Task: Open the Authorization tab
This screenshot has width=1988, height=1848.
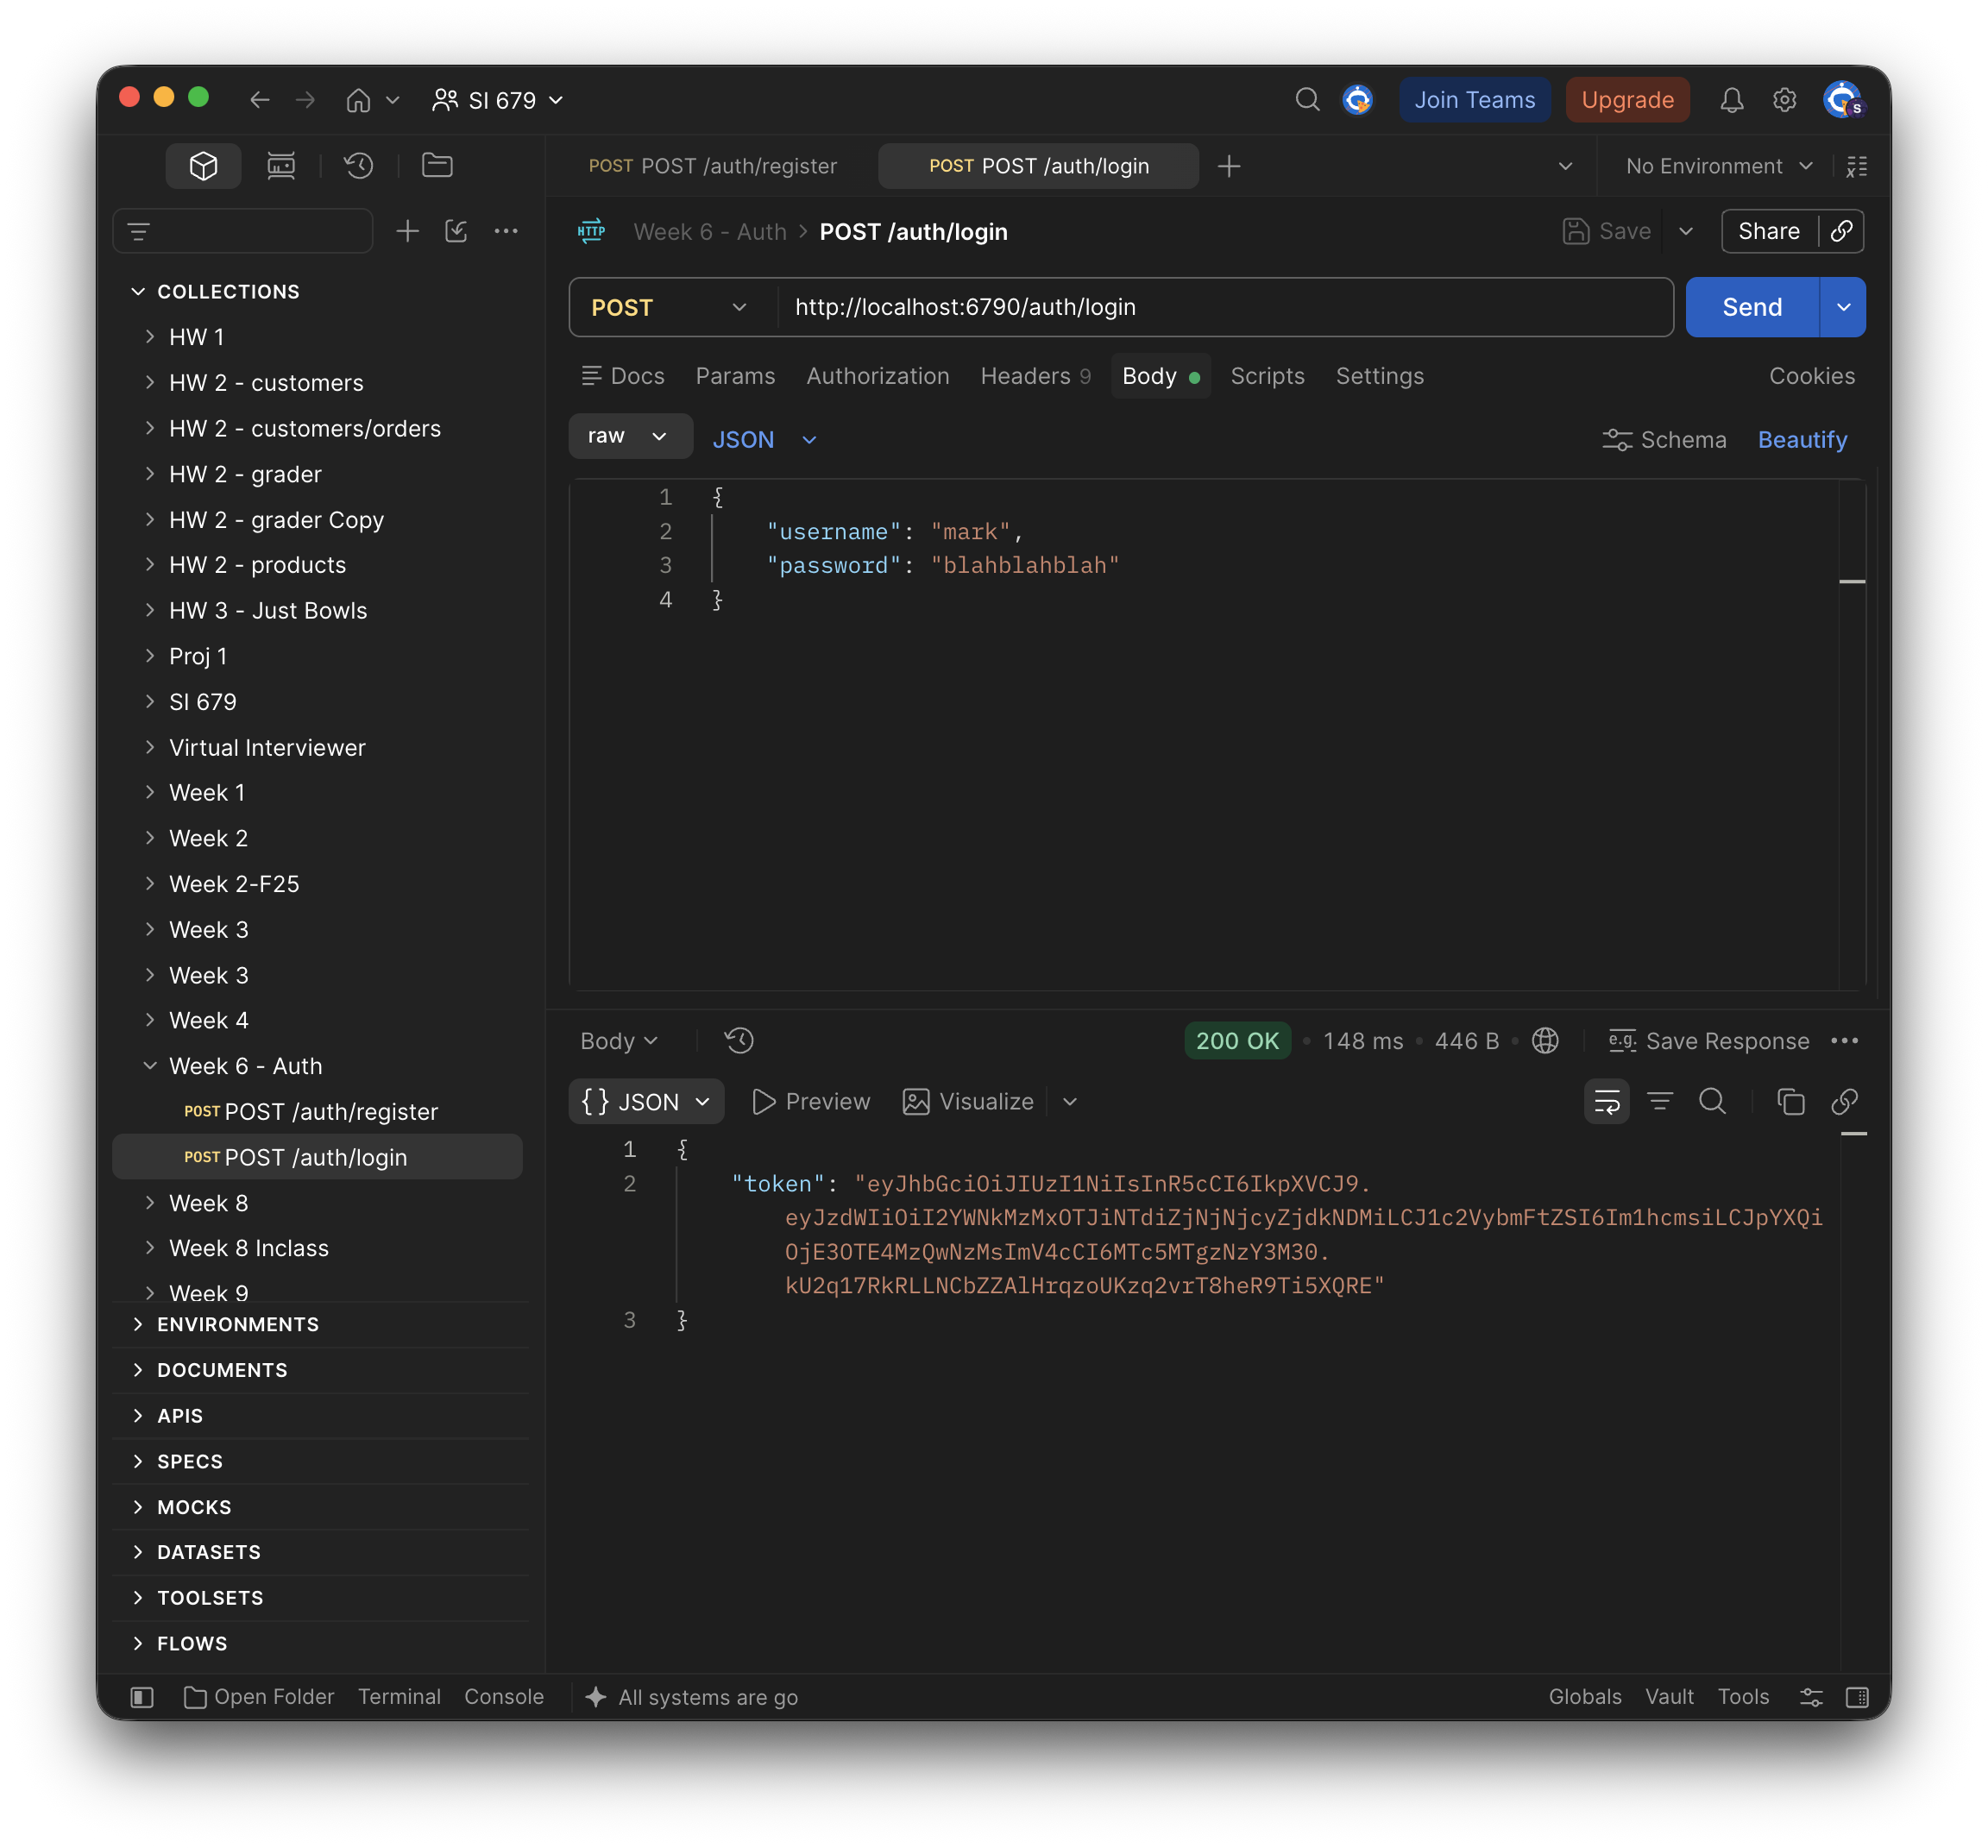Action: (x=878, y=376)
